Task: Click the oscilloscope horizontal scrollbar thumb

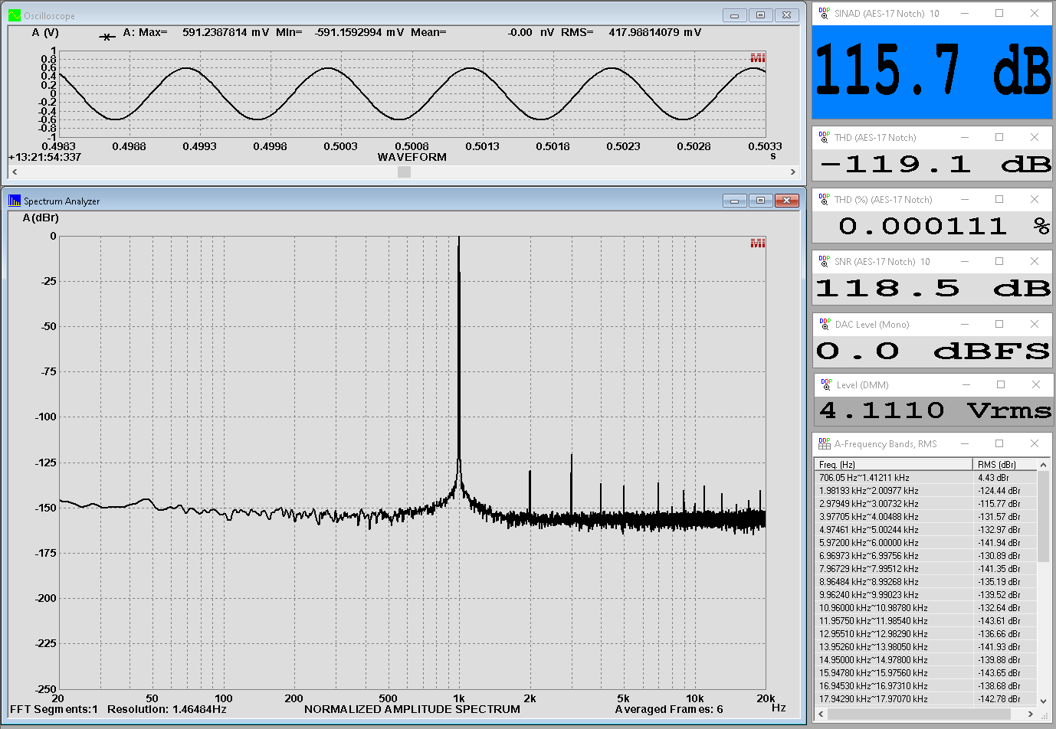Action: point(404,172)
